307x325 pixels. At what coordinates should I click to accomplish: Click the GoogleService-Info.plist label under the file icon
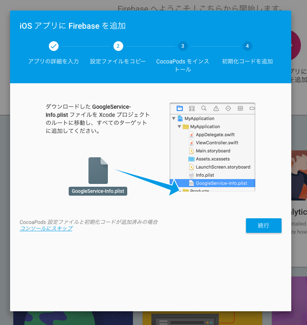[98, 191]
